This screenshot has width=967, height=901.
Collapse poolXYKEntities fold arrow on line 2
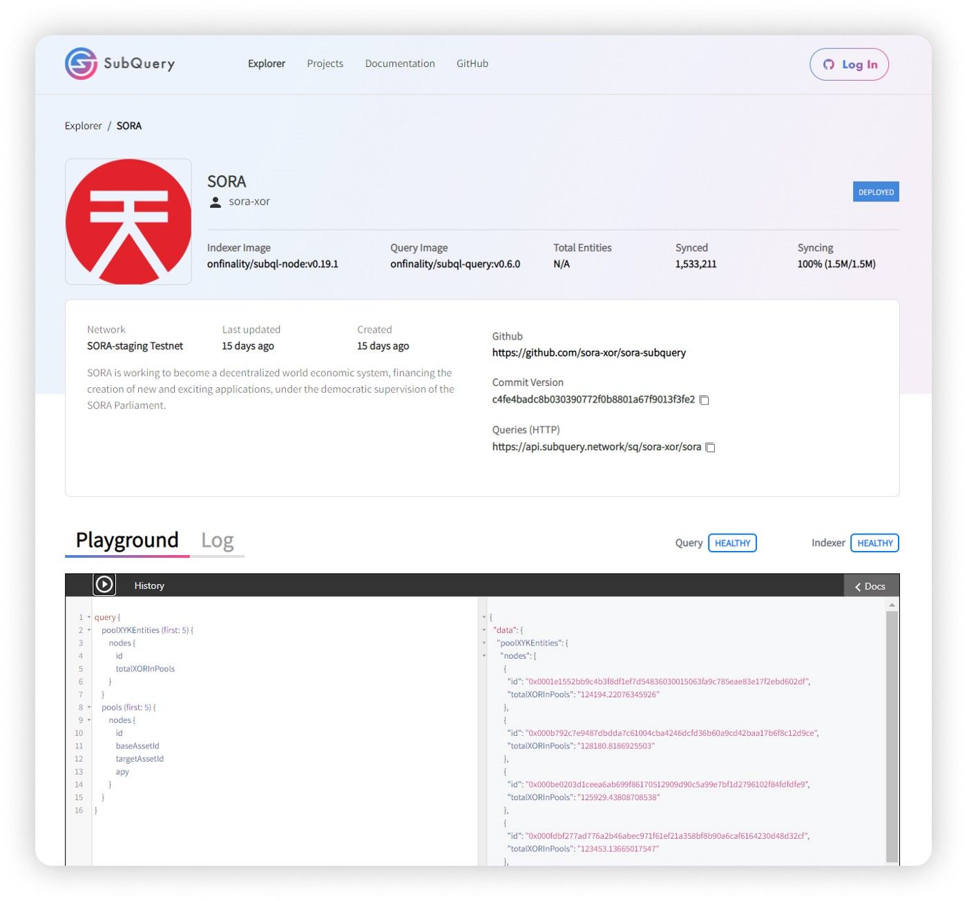pyautogui.click(x=89, y=630)
